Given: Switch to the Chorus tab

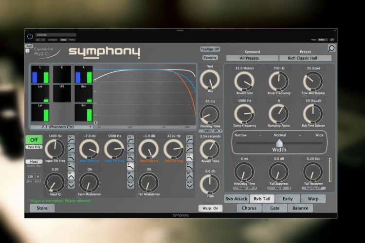Looking at the screenshot, I should pyautogui.click(x=249, y=208).
